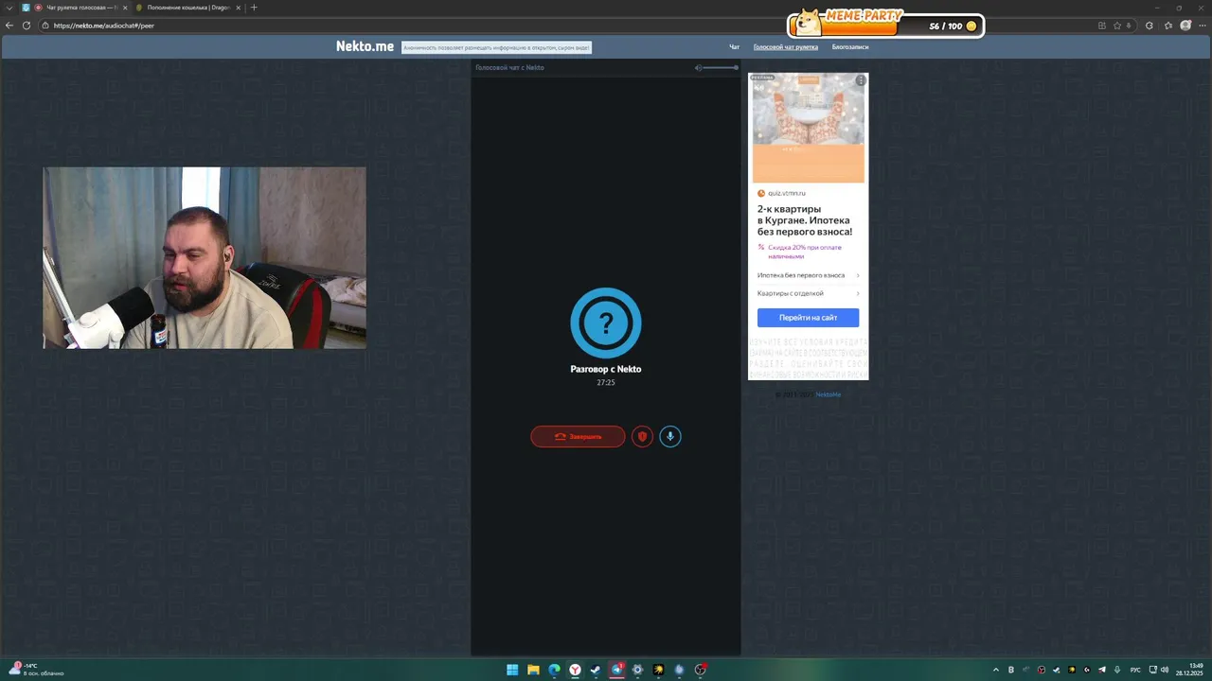Click the "РУС" language indicator

[x=1135, y=670]
